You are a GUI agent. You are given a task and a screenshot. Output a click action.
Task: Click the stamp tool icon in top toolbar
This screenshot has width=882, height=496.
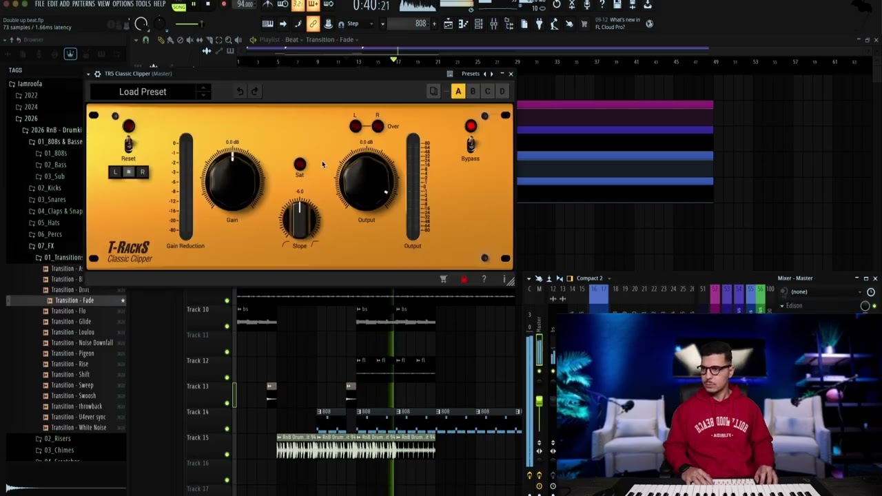click(x=328, y=23)
